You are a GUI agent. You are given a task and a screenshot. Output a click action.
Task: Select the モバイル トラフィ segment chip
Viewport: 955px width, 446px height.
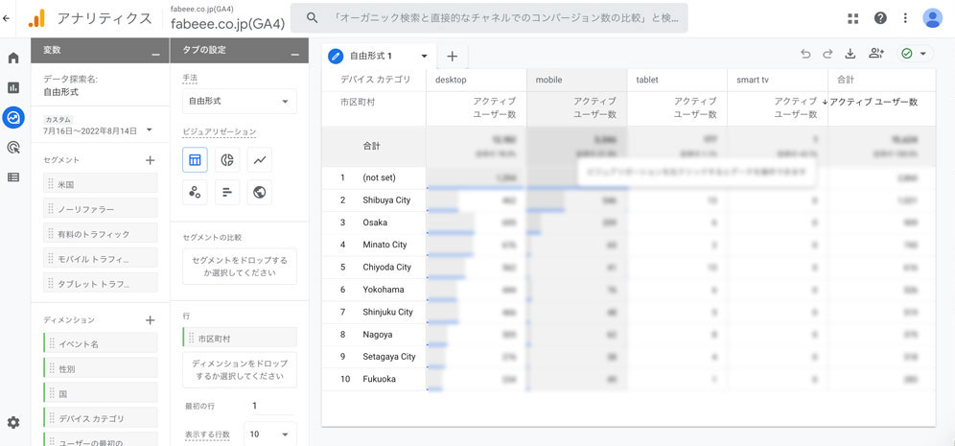101,258
